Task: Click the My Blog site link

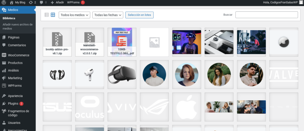Action: point(20,2)
